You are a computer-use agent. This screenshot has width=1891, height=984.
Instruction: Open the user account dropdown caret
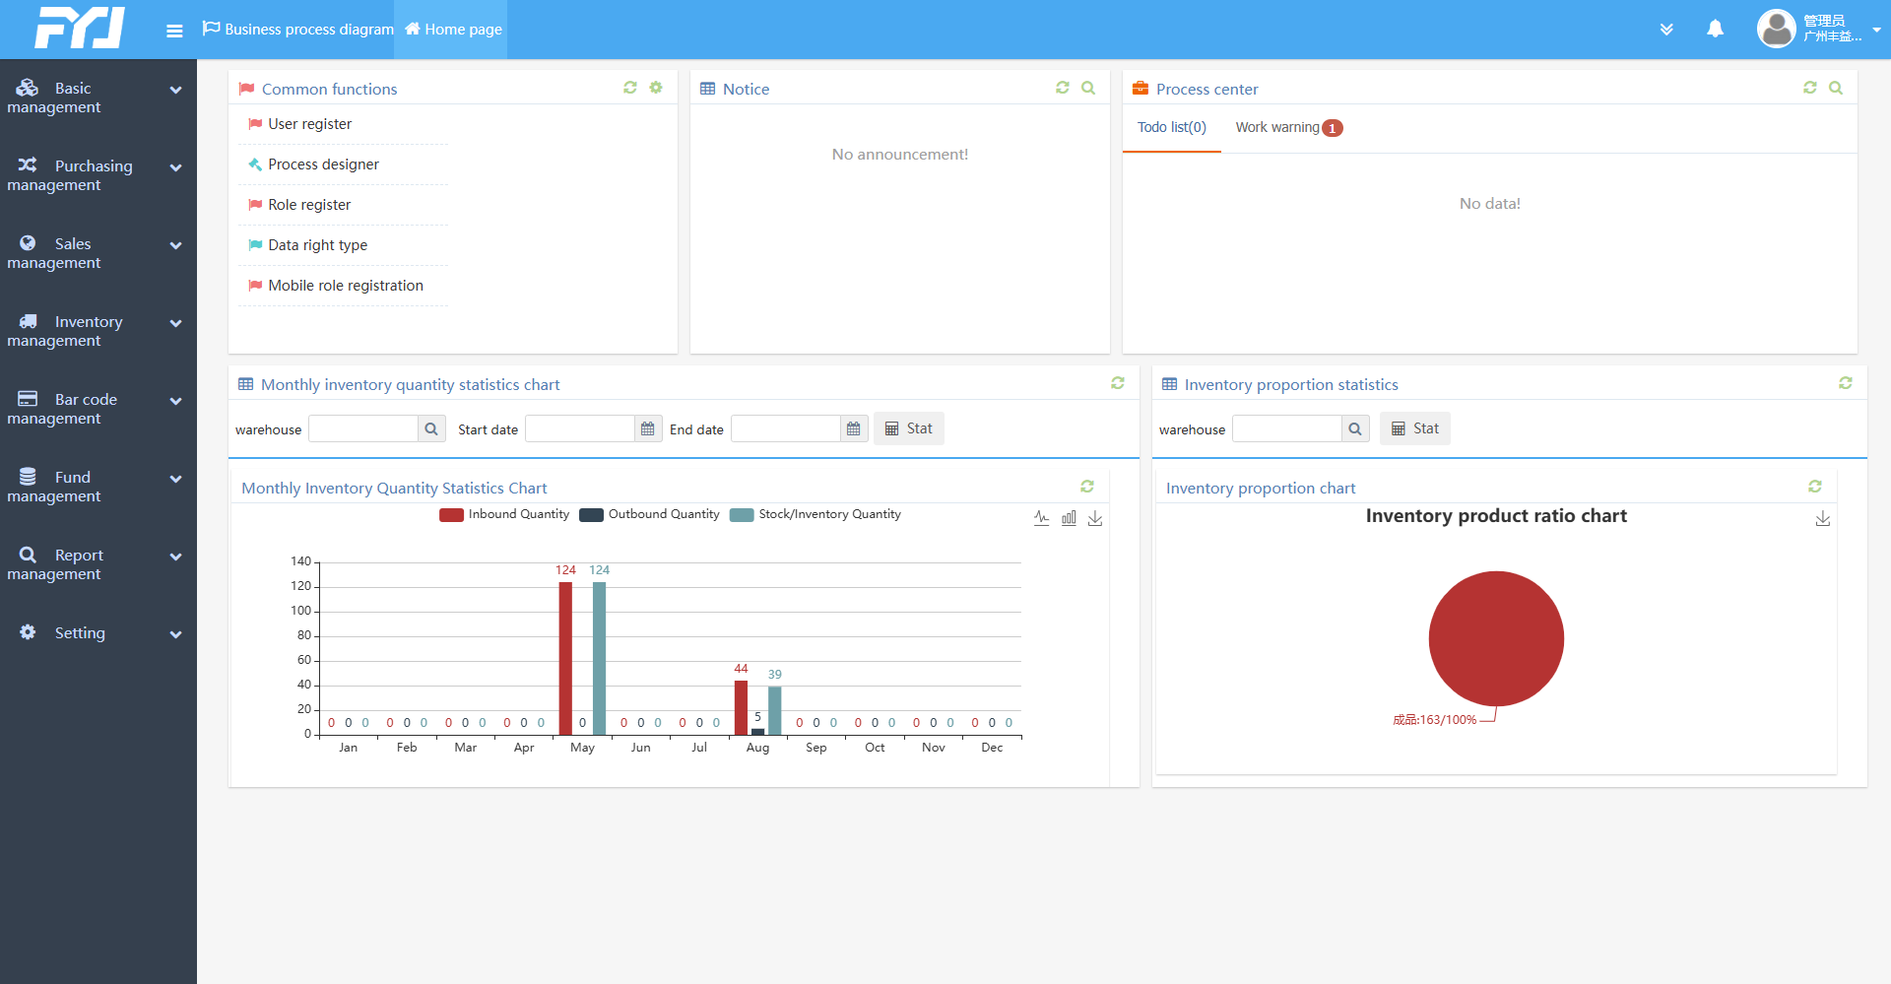(x=1876, y=30)
